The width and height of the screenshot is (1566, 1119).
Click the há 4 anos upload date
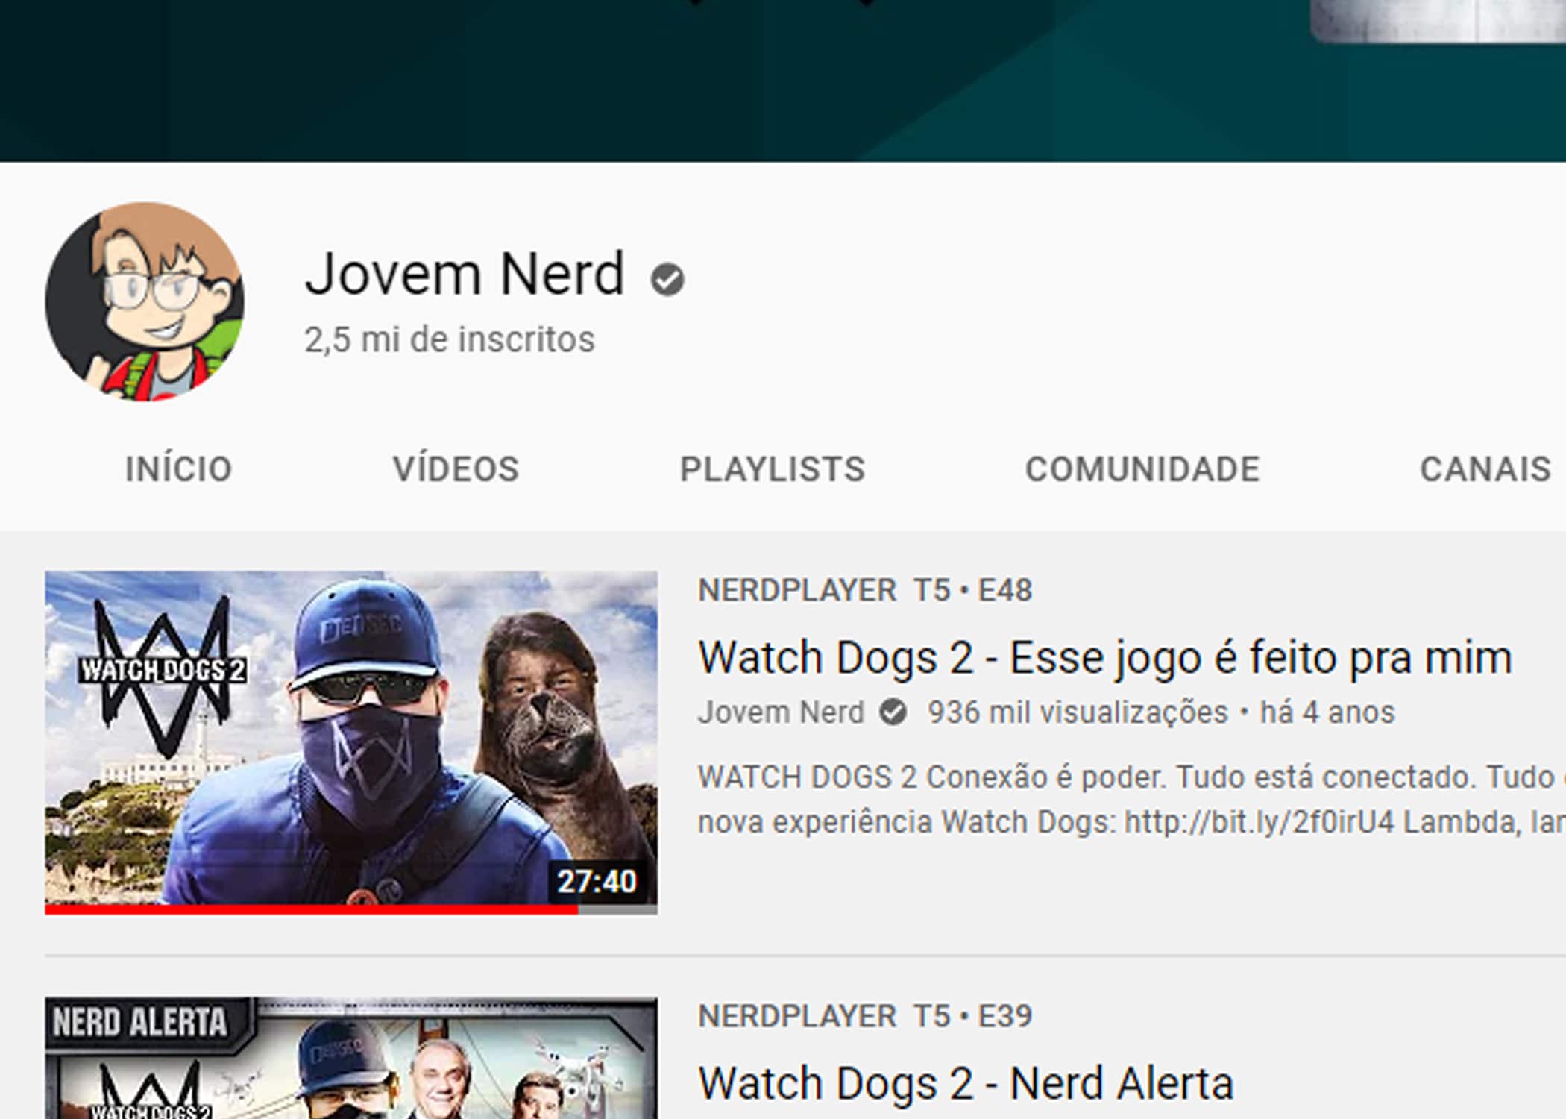coord(1327,712)
